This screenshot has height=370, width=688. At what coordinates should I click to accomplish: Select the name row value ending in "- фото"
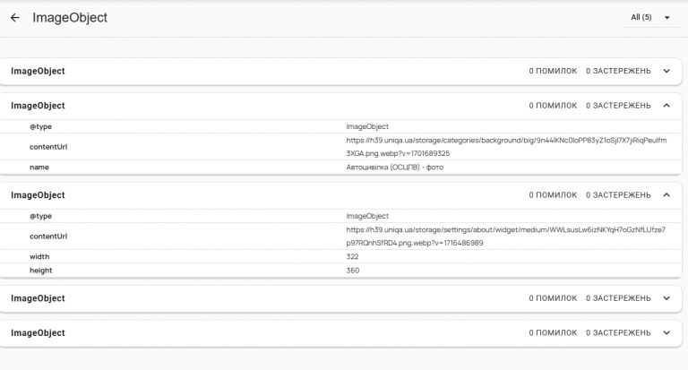point(394,168)
